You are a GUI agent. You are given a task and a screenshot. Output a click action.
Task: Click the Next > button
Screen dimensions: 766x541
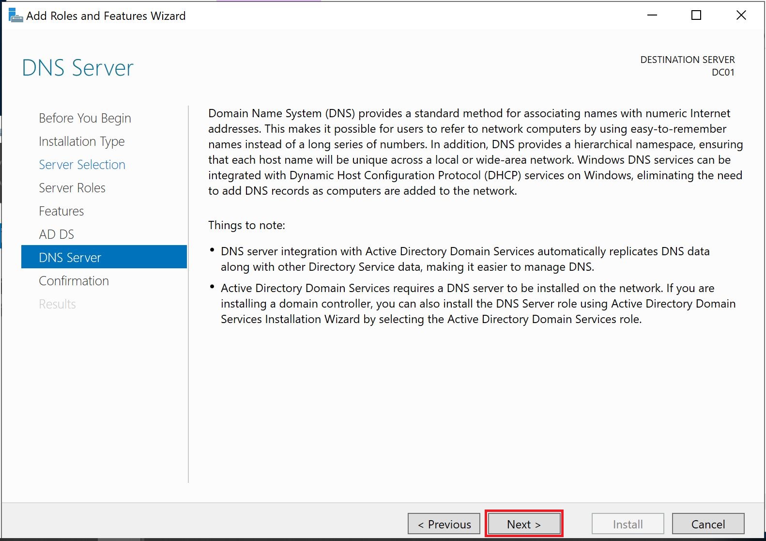pos(524,524)
